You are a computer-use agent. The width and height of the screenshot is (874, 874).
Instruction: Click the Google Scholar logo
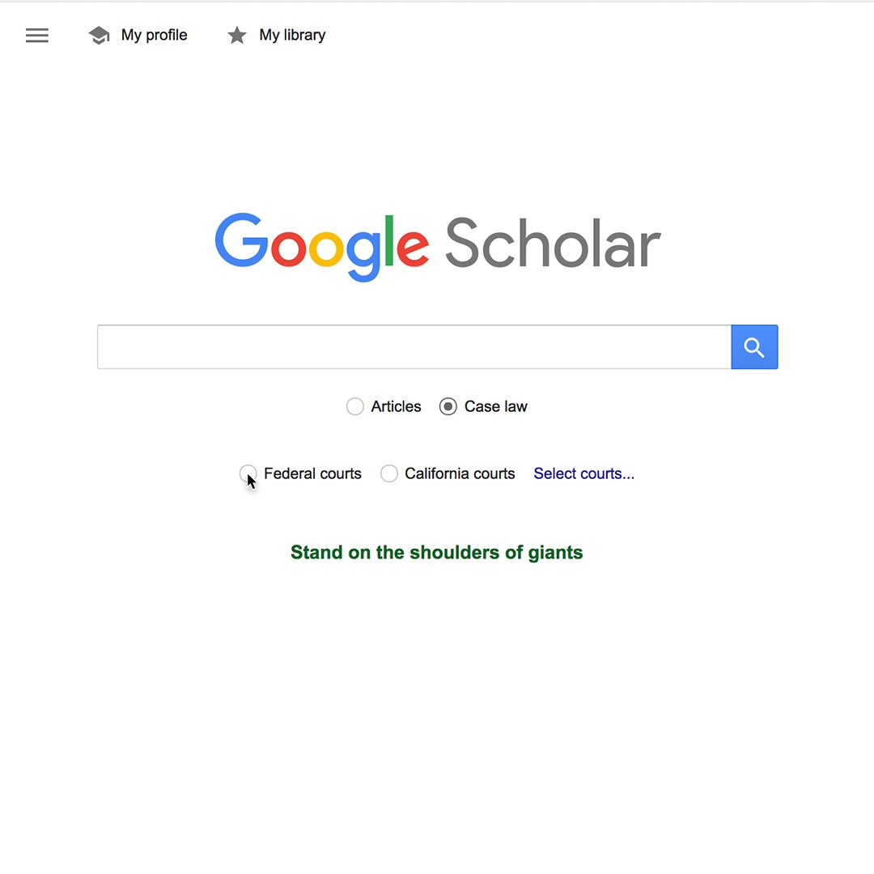pyautogui.click(x=438, y=247)
